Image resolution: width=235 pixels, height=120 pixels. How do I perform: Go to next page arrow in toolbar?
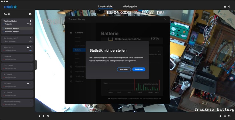44,116
